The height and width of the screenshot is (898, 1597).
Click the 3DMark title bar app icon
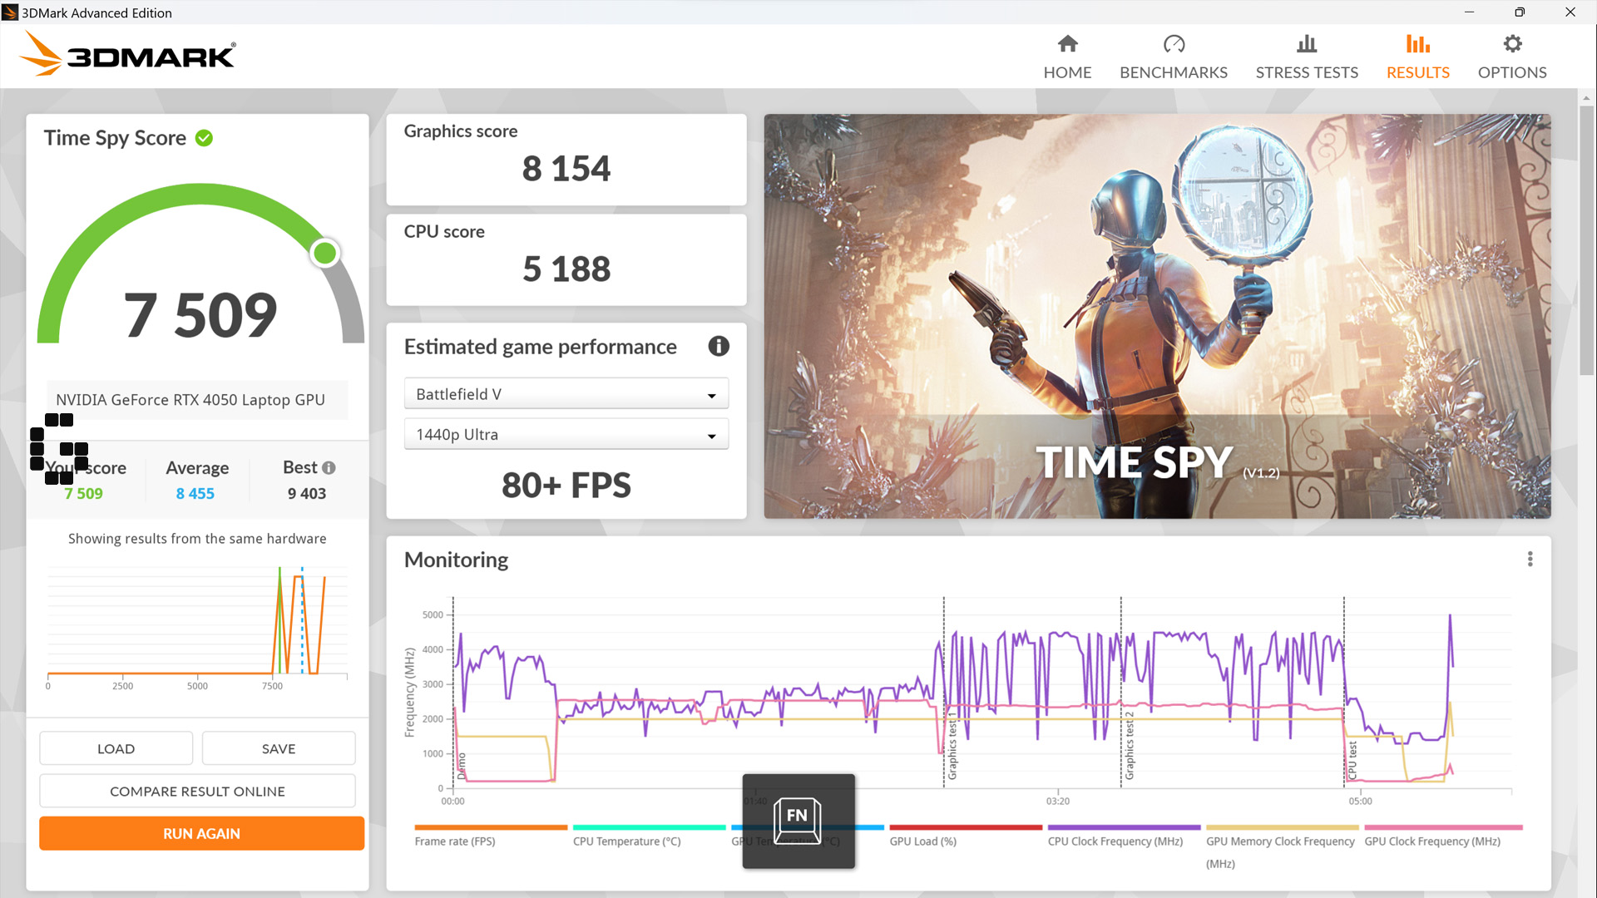pos(10,12)
